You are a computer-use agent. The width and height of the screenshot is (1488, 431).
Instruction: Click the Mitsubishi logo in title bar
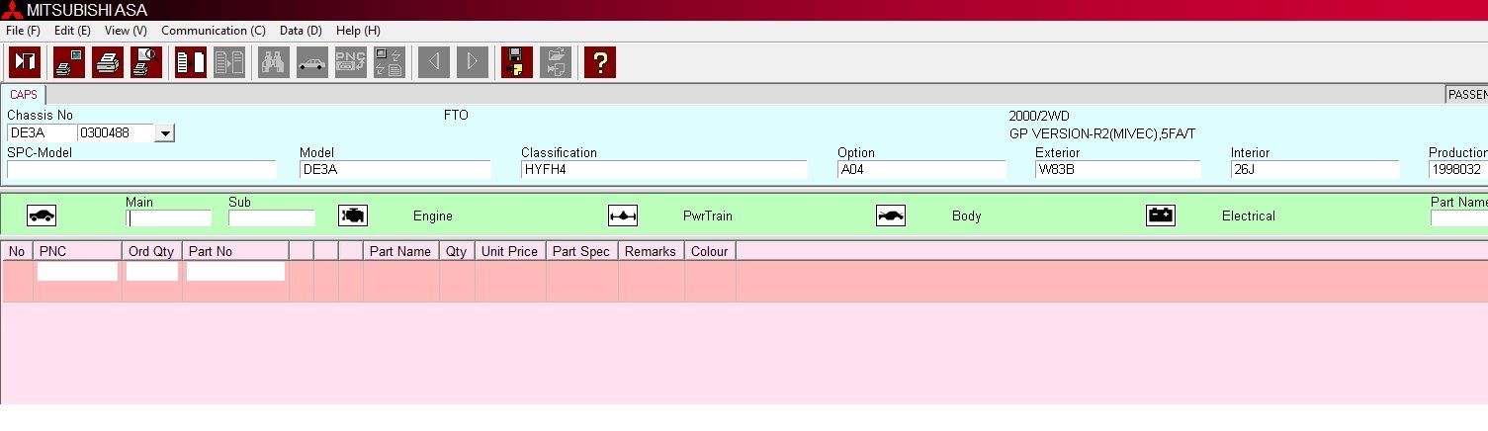[12, 10]
